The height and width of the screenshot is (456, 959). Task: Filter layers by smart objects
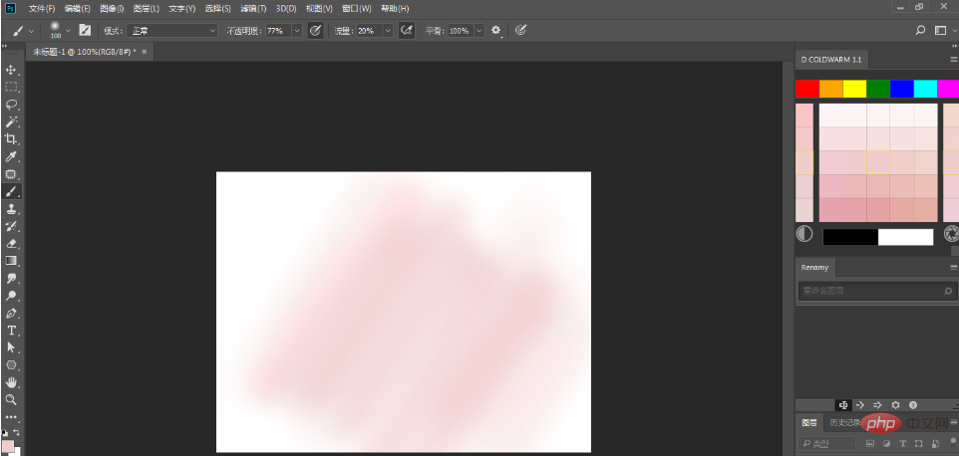click(934, 443)
